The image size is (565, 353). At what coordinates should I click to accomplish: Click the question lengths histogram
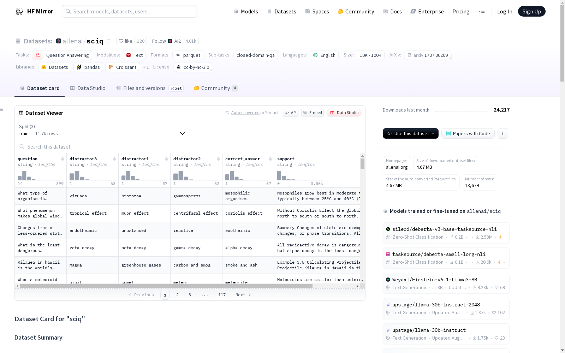(41, 175)
